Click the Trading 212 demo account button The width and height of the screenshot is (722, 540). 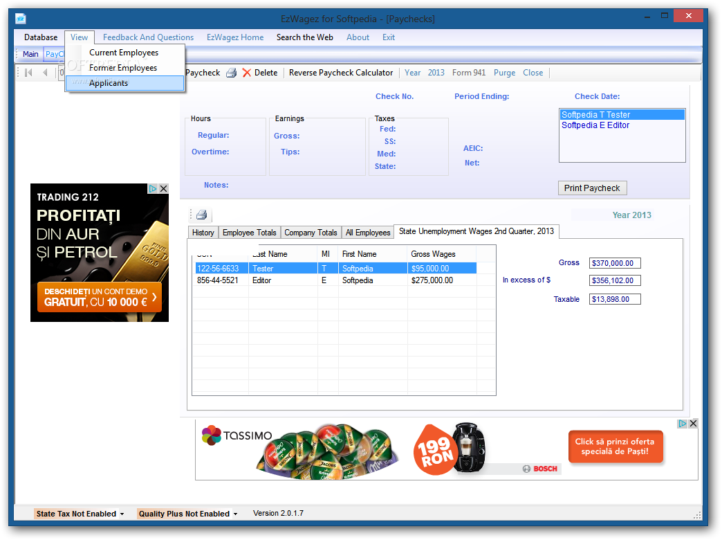[100, 297]
